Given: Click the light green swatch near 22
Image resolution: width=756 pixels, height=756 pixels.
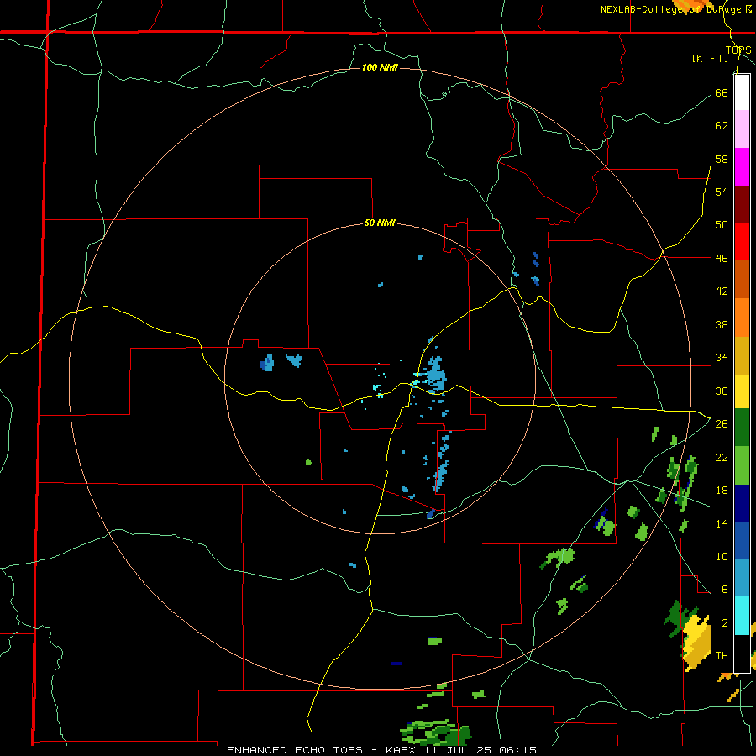Looking at the screenshot, I should pos(742,465).
